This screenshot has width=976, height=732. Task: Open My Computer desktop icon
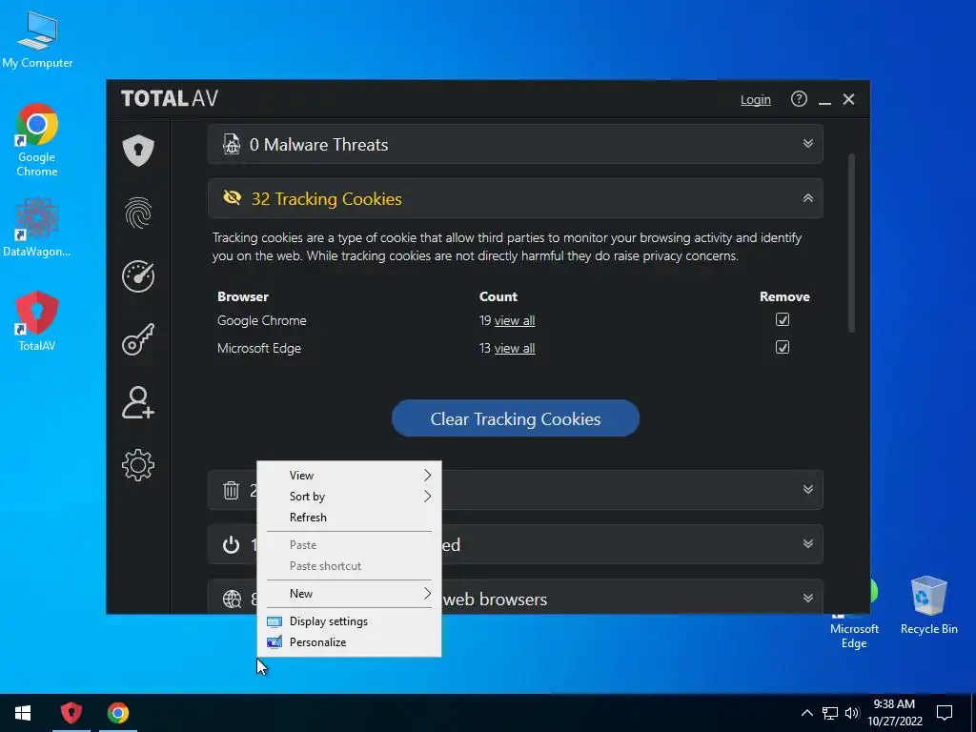(37, 39)
